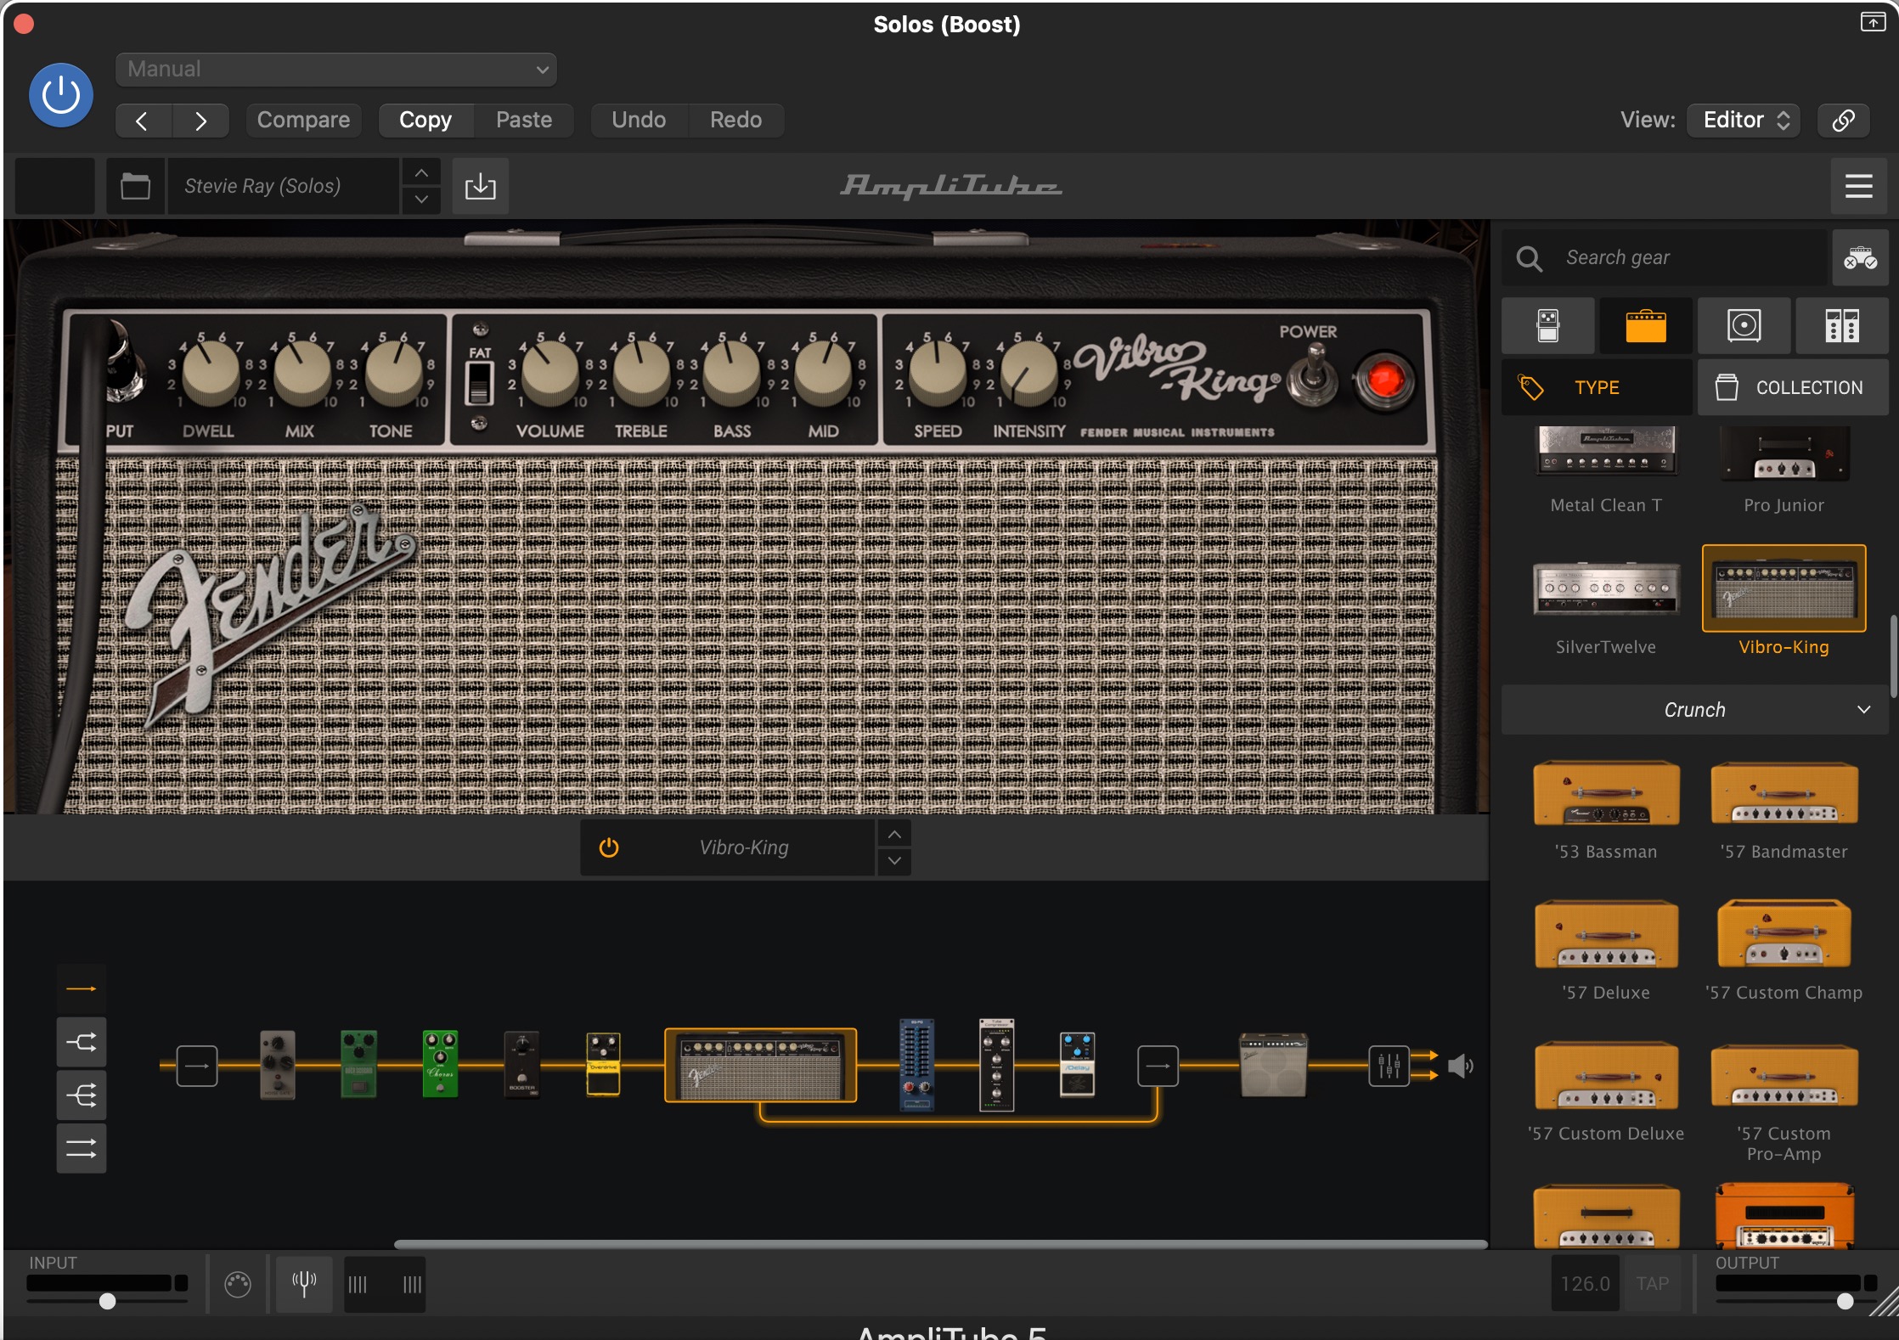Viewport: 1899px width, 1340px height.
Task: Open the mixer icon in chain
Action: 1389,1066
